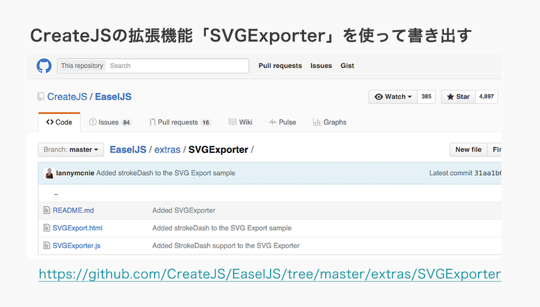This screenshot has width=540, height=307.
Task: Open Gist in the top navigation
Action: (347, 66)
